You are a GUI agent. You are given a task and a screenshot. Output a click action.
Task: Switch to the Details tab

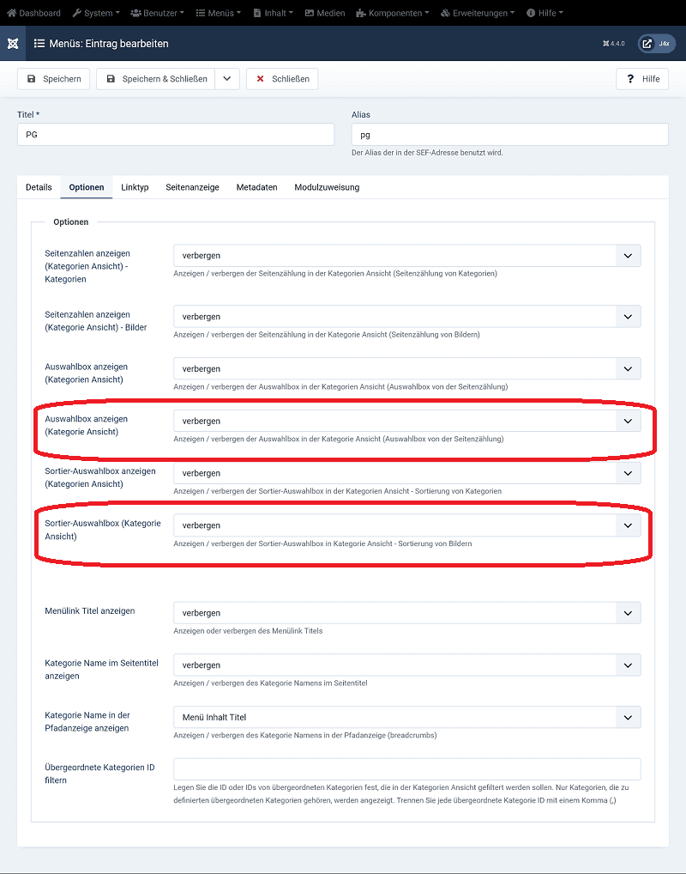click(39, 187)
